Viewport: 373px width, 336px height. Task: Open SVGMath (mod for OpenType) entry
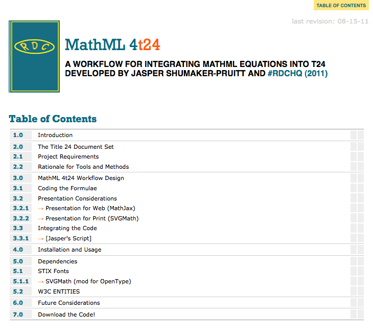point(88,281)
